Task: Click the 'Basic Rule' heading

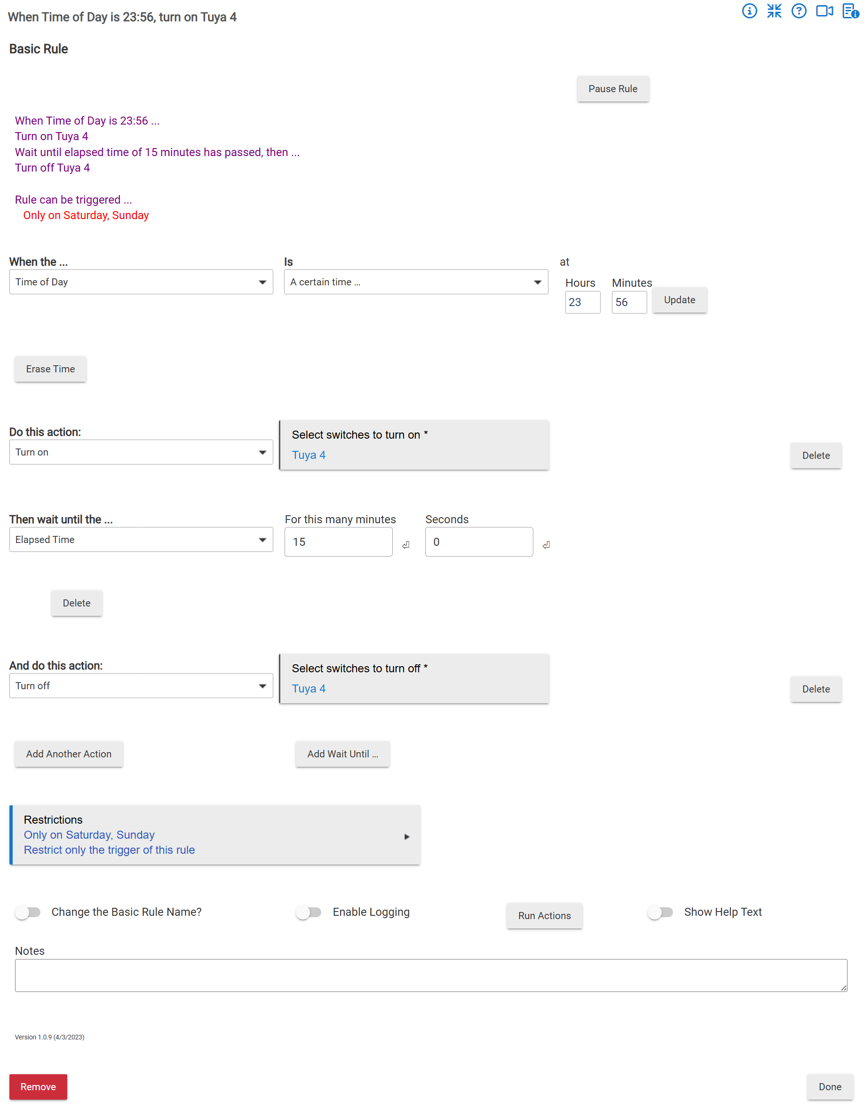Action: 39,49
